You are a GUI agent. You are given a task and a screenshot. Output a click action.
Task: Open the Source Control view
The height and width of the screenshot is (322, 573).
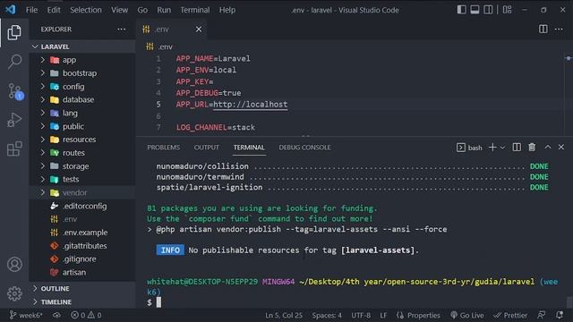click(15, 91)
